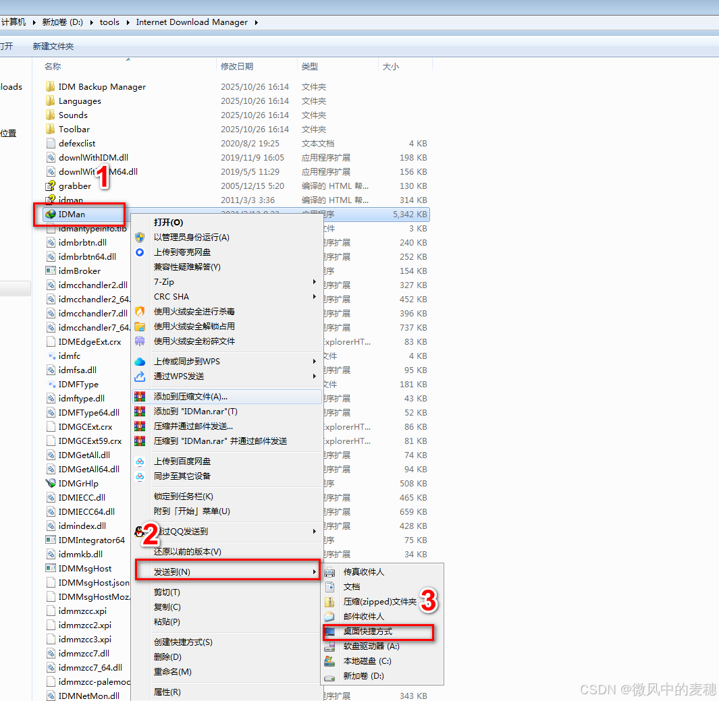Screen dimensions: 719x701
Task: Click the desktop shortcut icon in Send To submenu
Action: (x=329, y=632)
